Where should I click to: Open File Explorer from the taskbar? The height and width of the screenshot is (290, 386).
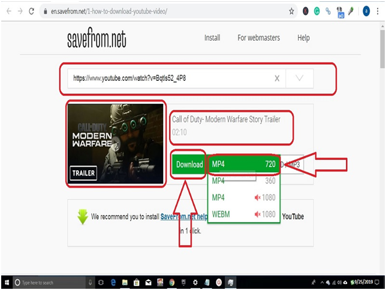click(x=125, y=283)
